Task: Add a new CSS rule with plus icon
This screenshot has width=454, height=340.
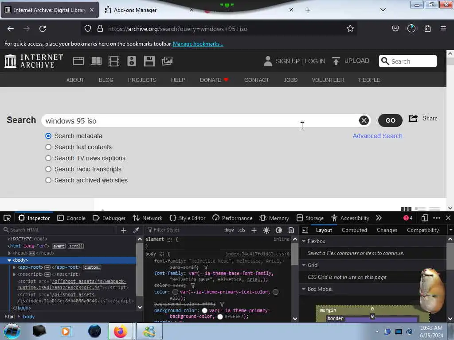Action: pos(254,230)
